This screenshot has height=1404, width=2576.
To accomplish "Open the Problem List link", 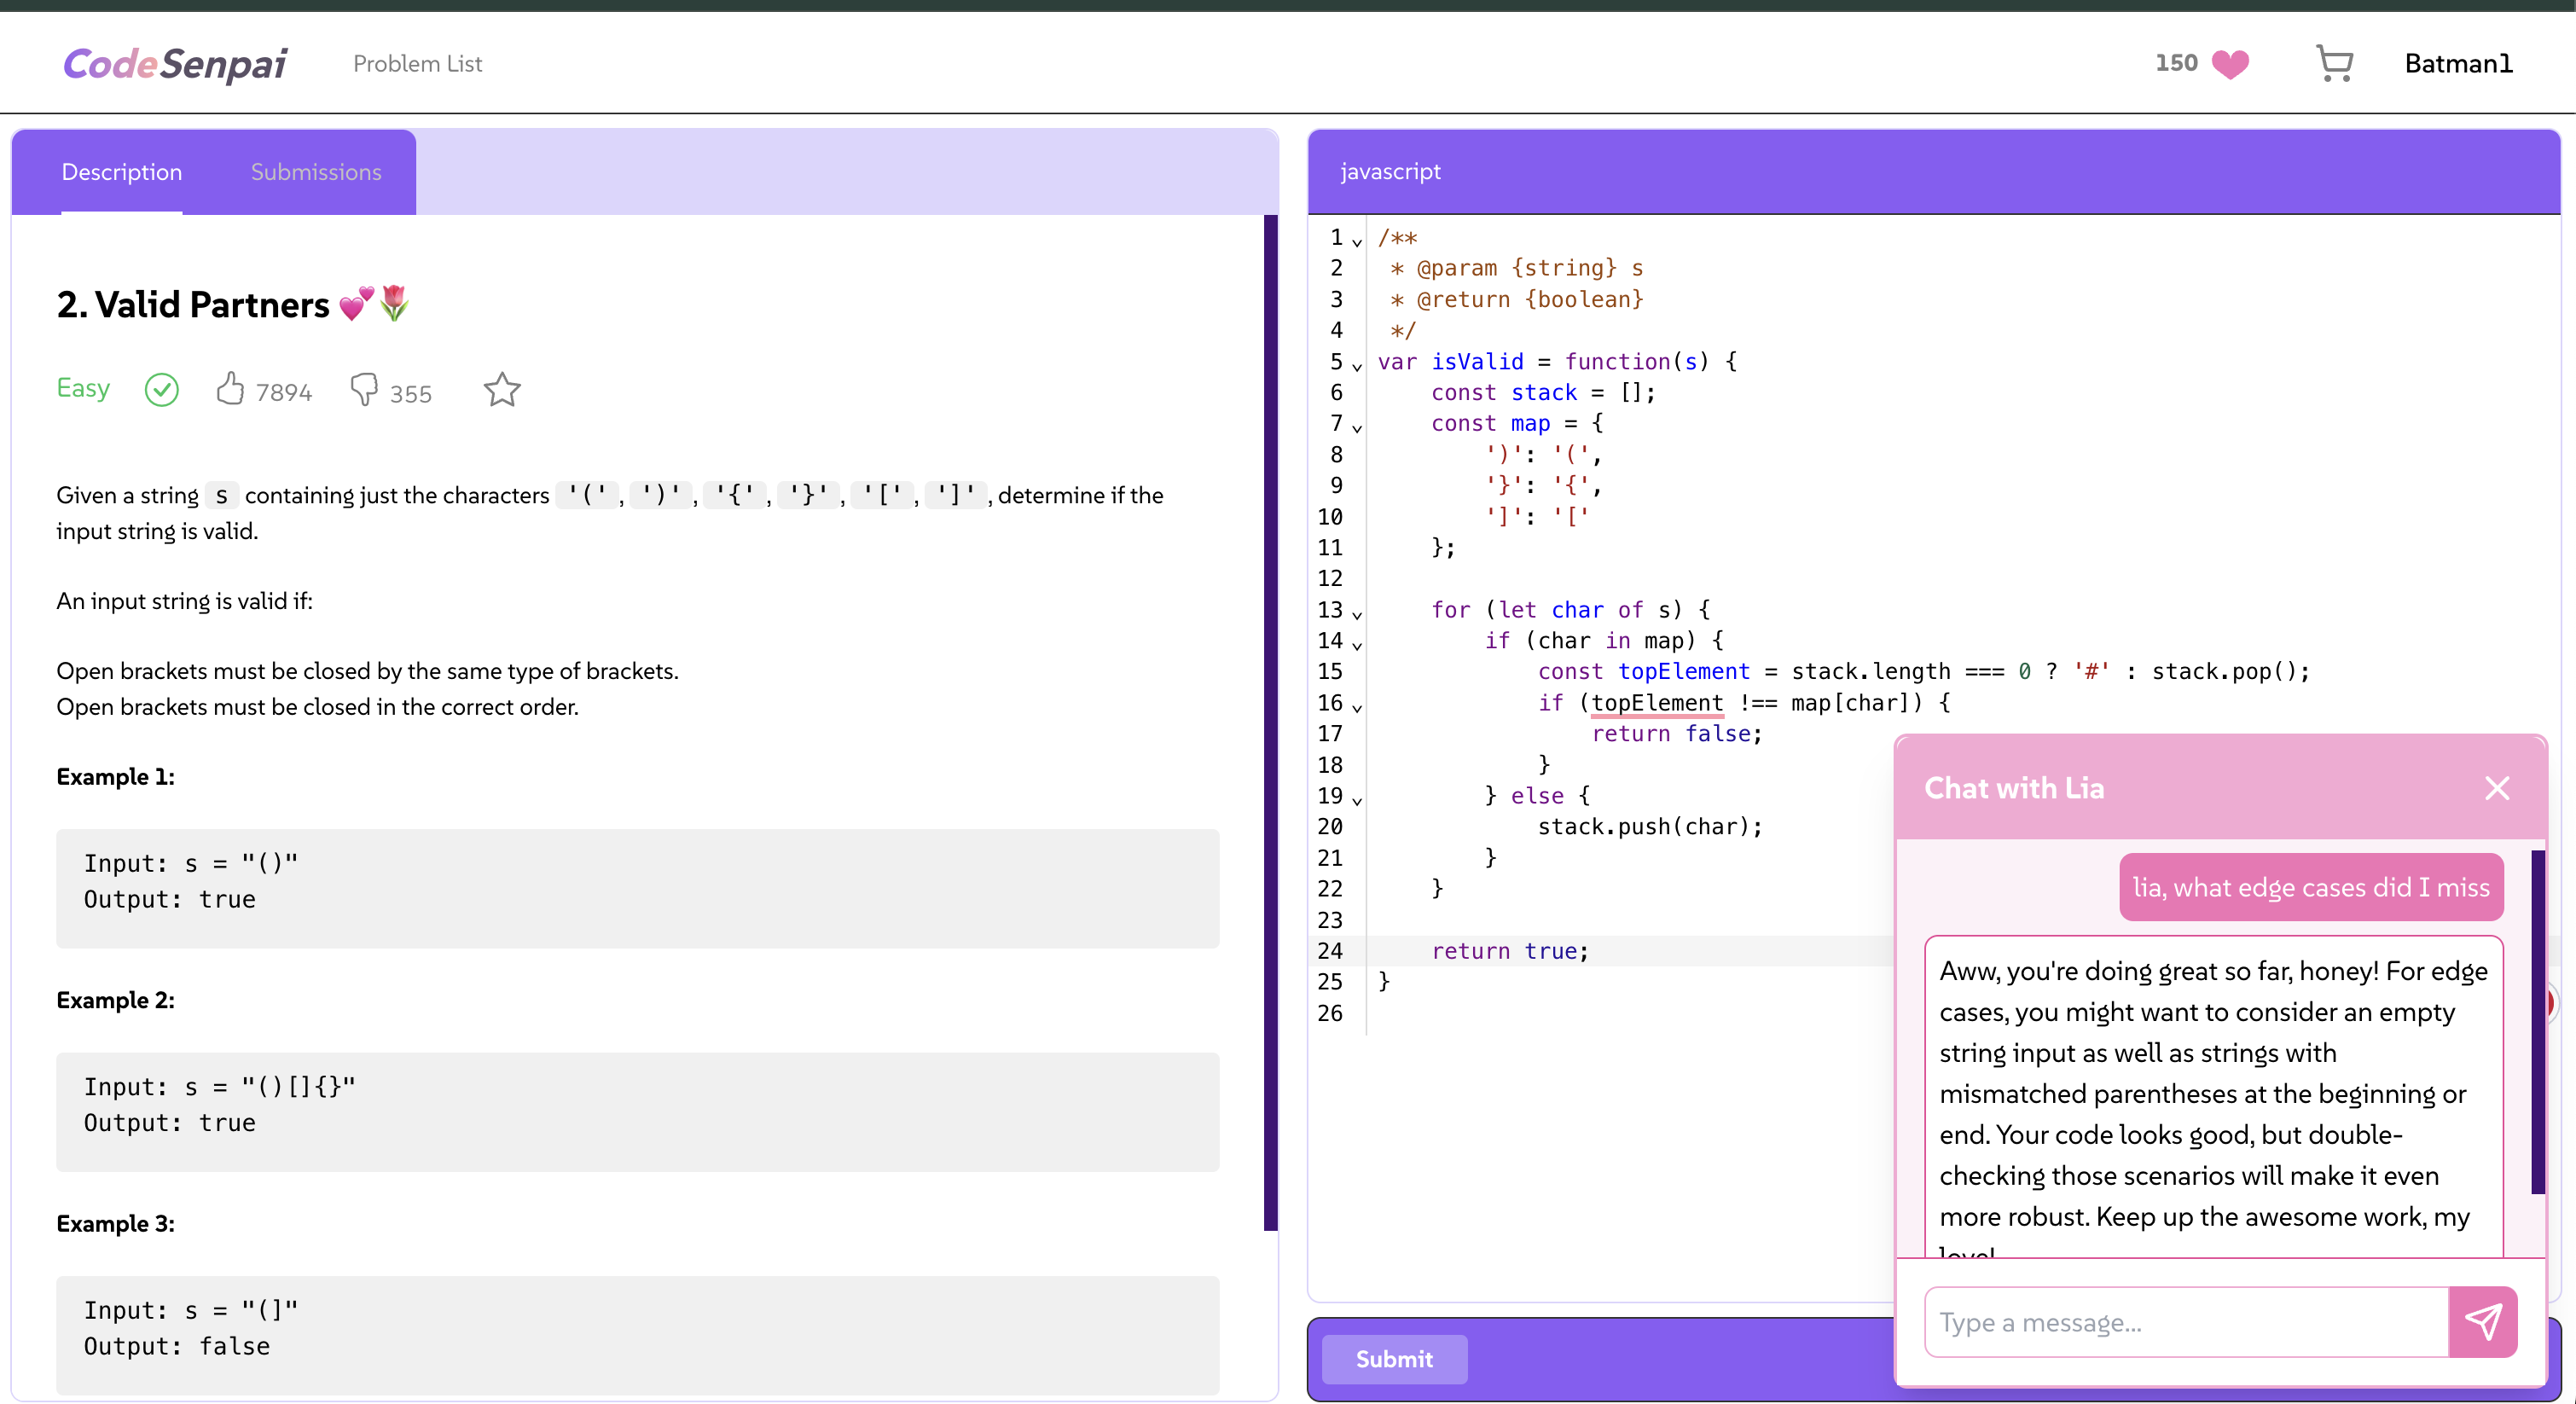I will pyautogui.click(x=417, y=64).
